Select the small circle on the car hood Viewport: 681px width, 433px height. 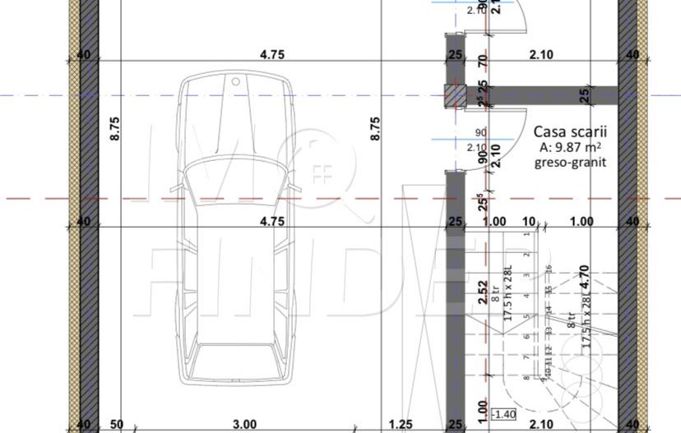pos(235,81)
